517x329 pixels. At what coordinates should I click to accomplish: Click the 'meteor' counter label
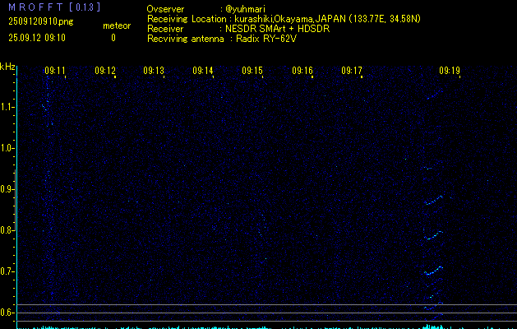tap(117, 25)
